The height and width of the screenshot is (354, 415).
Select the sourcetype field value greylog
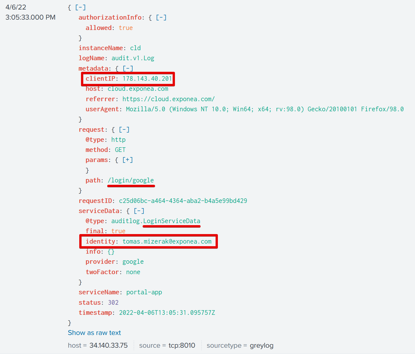click(x=262, y=345)
